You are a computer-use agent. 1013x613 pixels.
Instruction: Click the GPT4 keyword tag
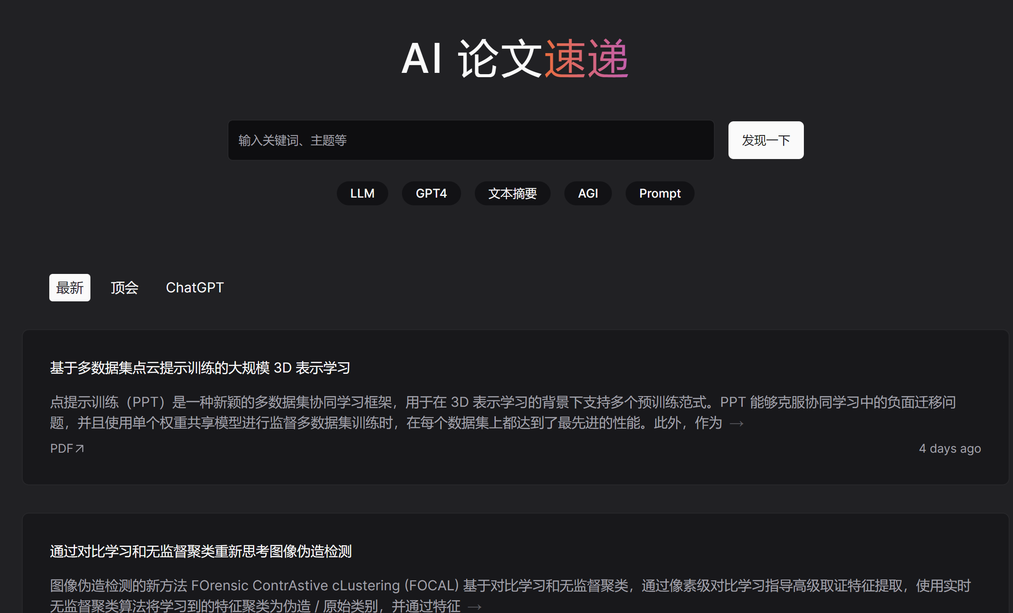(432, 193)
